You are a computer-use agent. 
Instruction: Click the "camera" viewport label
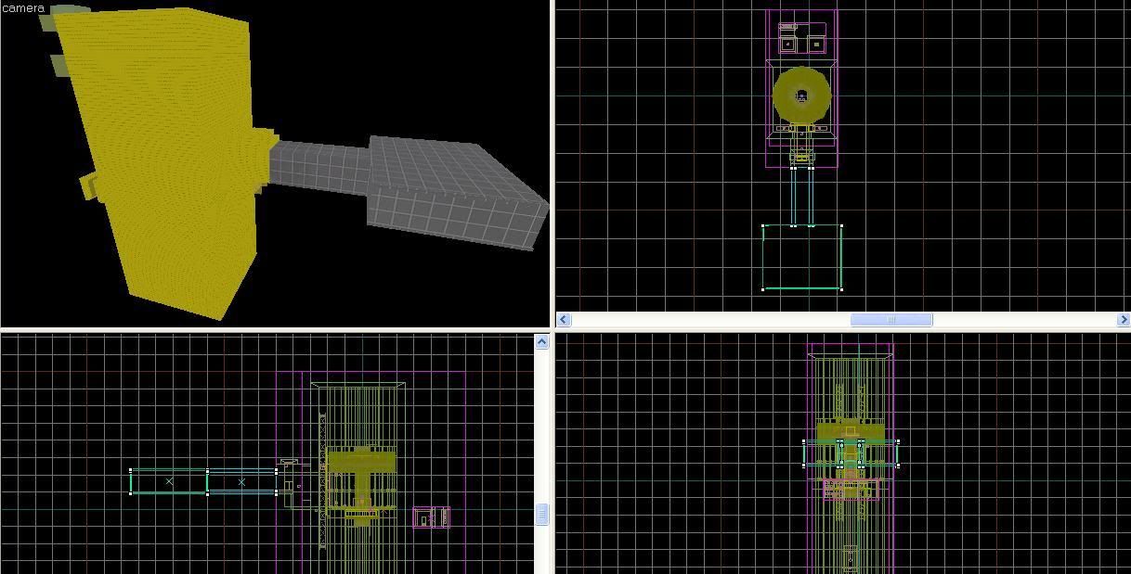[23, 7]
